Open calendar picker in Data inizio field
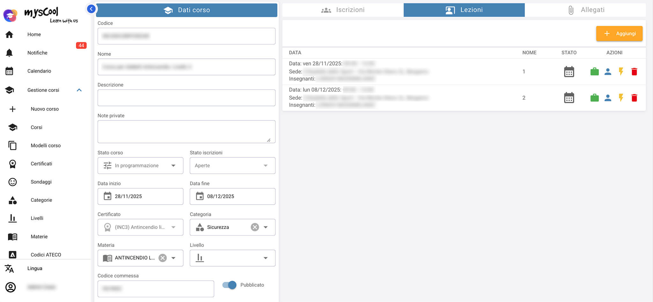The width and height of the screenshot is (653, 302). tap(108, 196)
